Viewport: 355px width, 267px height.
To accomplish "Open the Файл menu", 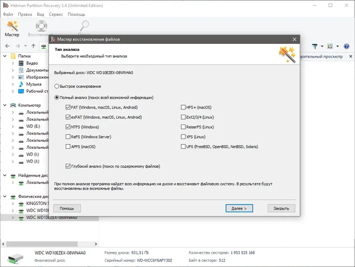I will coord(8,15).
